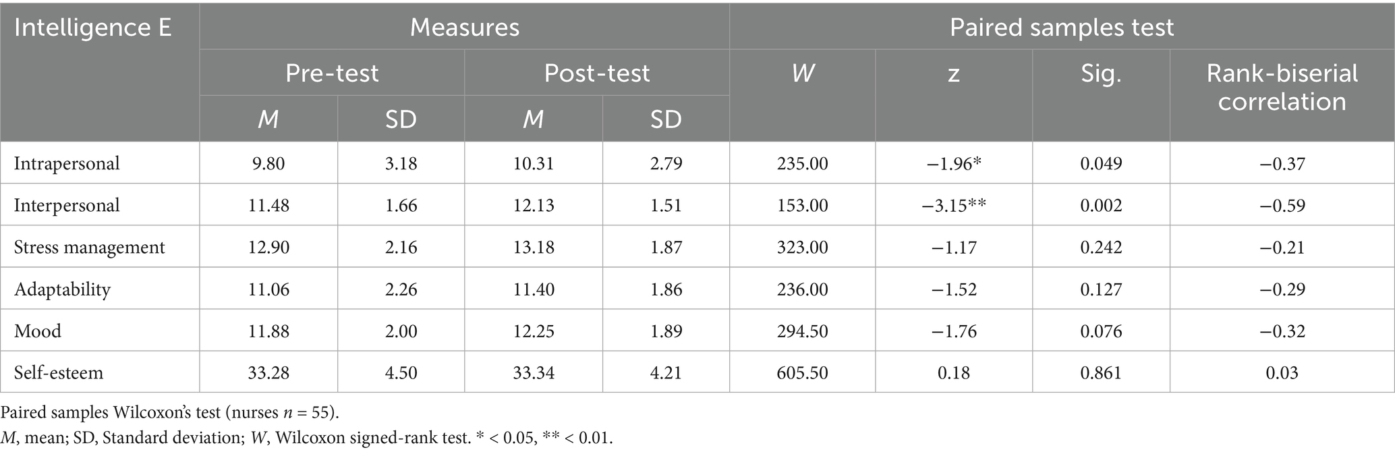The height and width of the screenshot is (454, 1395).
Task: Click the Mood pre-test mean 11.88
Action: [x=268, y=331]
